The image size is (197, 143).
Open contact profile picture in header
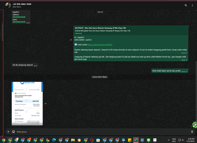point(8,5)
